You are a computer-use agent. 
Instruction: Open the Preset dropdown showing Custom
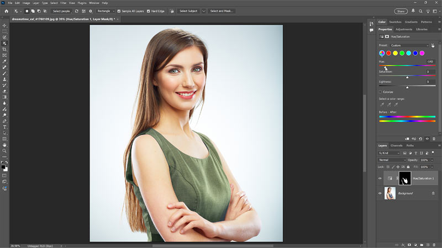point(409,45)
